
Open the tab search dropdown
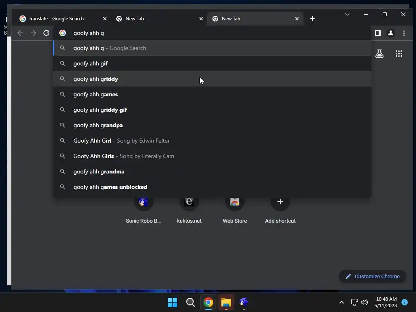(x=347, y=14)
